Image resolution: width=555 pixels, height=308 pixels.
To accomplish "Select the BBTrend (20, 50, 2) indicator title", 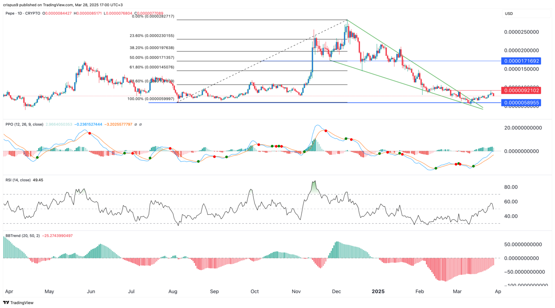I will point(22,236).
